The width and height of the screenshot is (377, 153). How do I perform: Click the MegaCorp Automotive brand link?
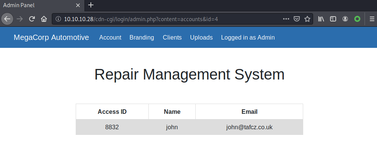pyautogui.click(x=51, y=38)
